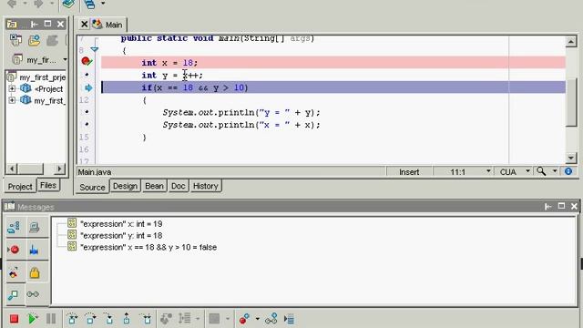Image resolution: width=583 pixels, height=328 pixels.
Task: Click the grayed gears icon in debug toolbar
Action: pos(166,319)
